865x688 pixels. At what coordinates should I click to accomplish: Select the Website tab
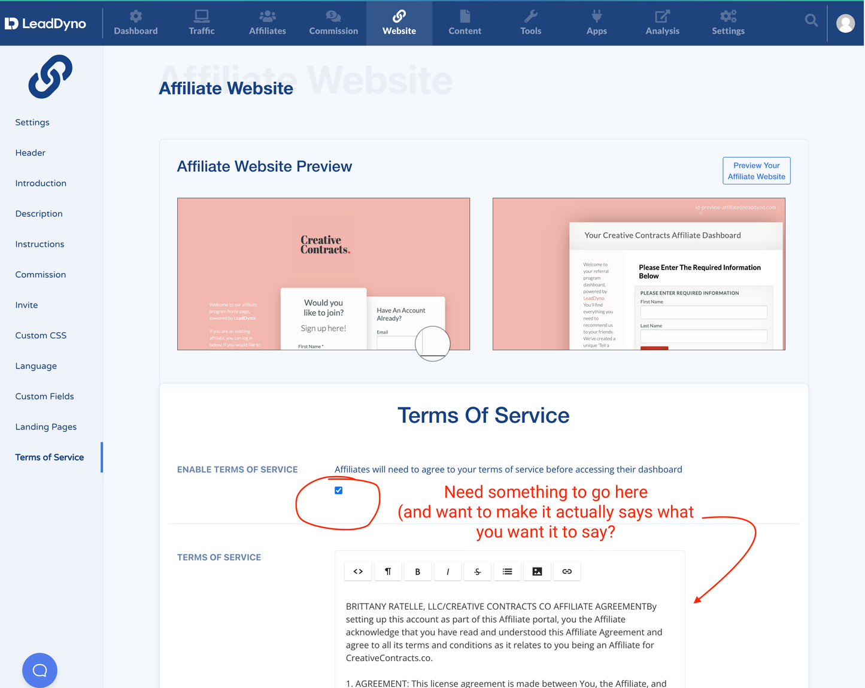pos(399,23)
